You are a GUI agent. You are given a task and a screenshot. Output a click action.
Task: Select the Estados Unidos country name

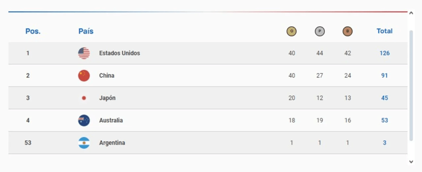120,53
